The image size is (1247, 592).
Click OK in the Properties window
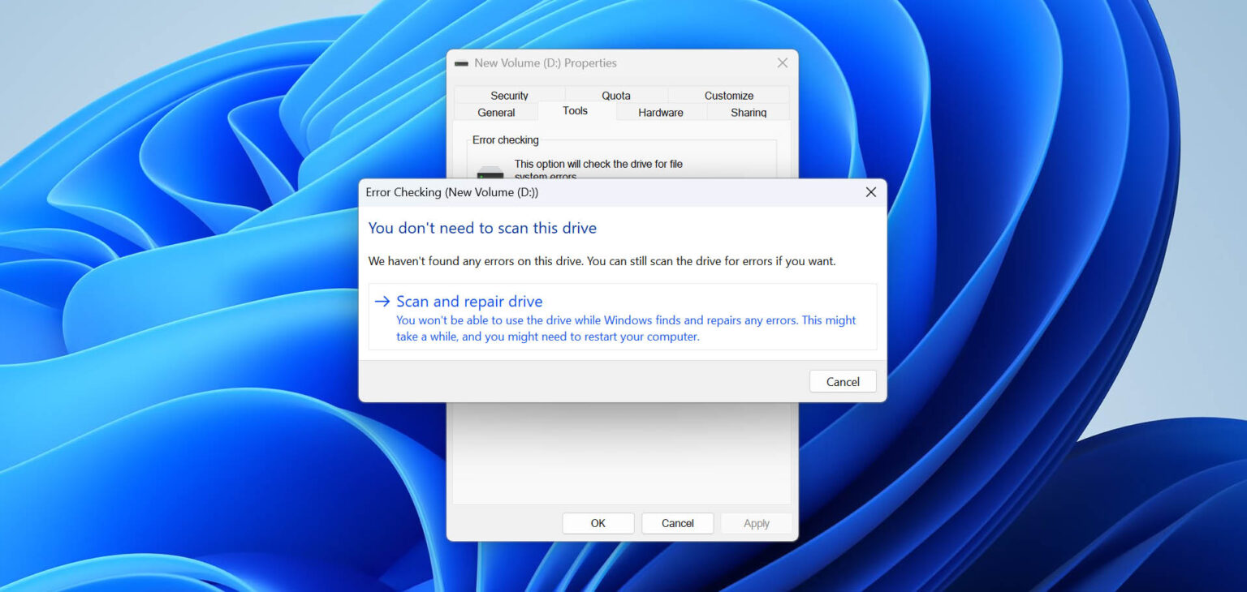coord(598,523)
